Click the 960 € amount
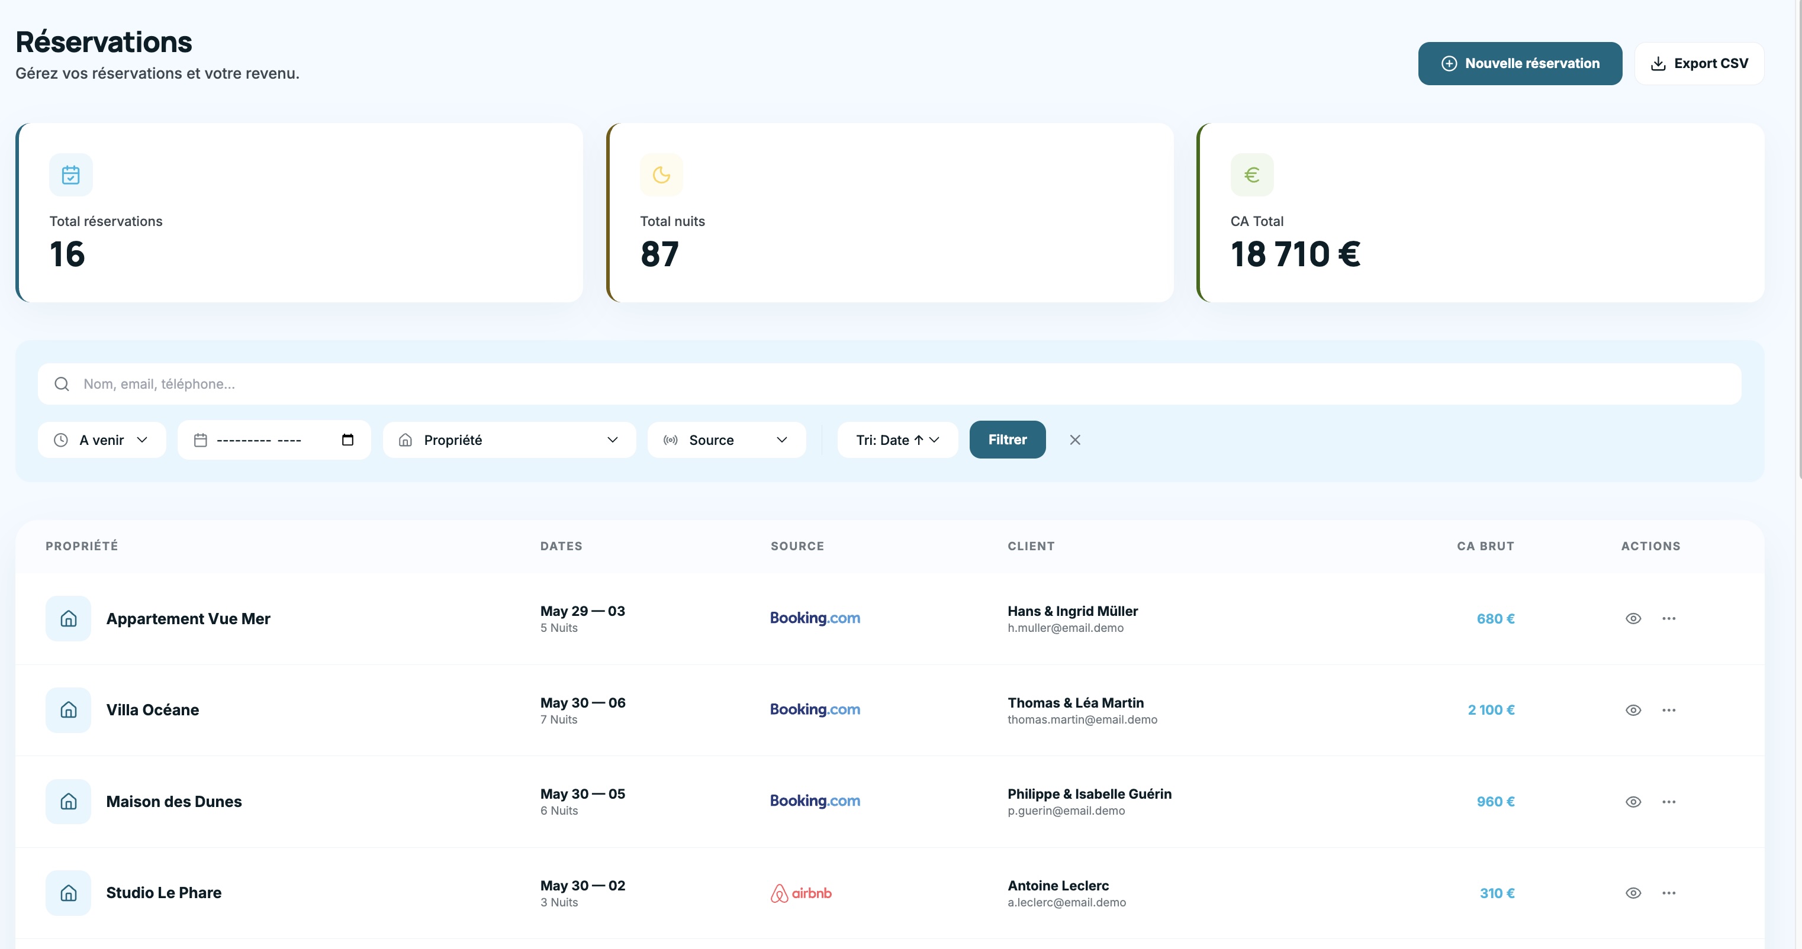The width and height of the screenshot is (1802, 949). pyautogui.click(x=1495, y=802)
